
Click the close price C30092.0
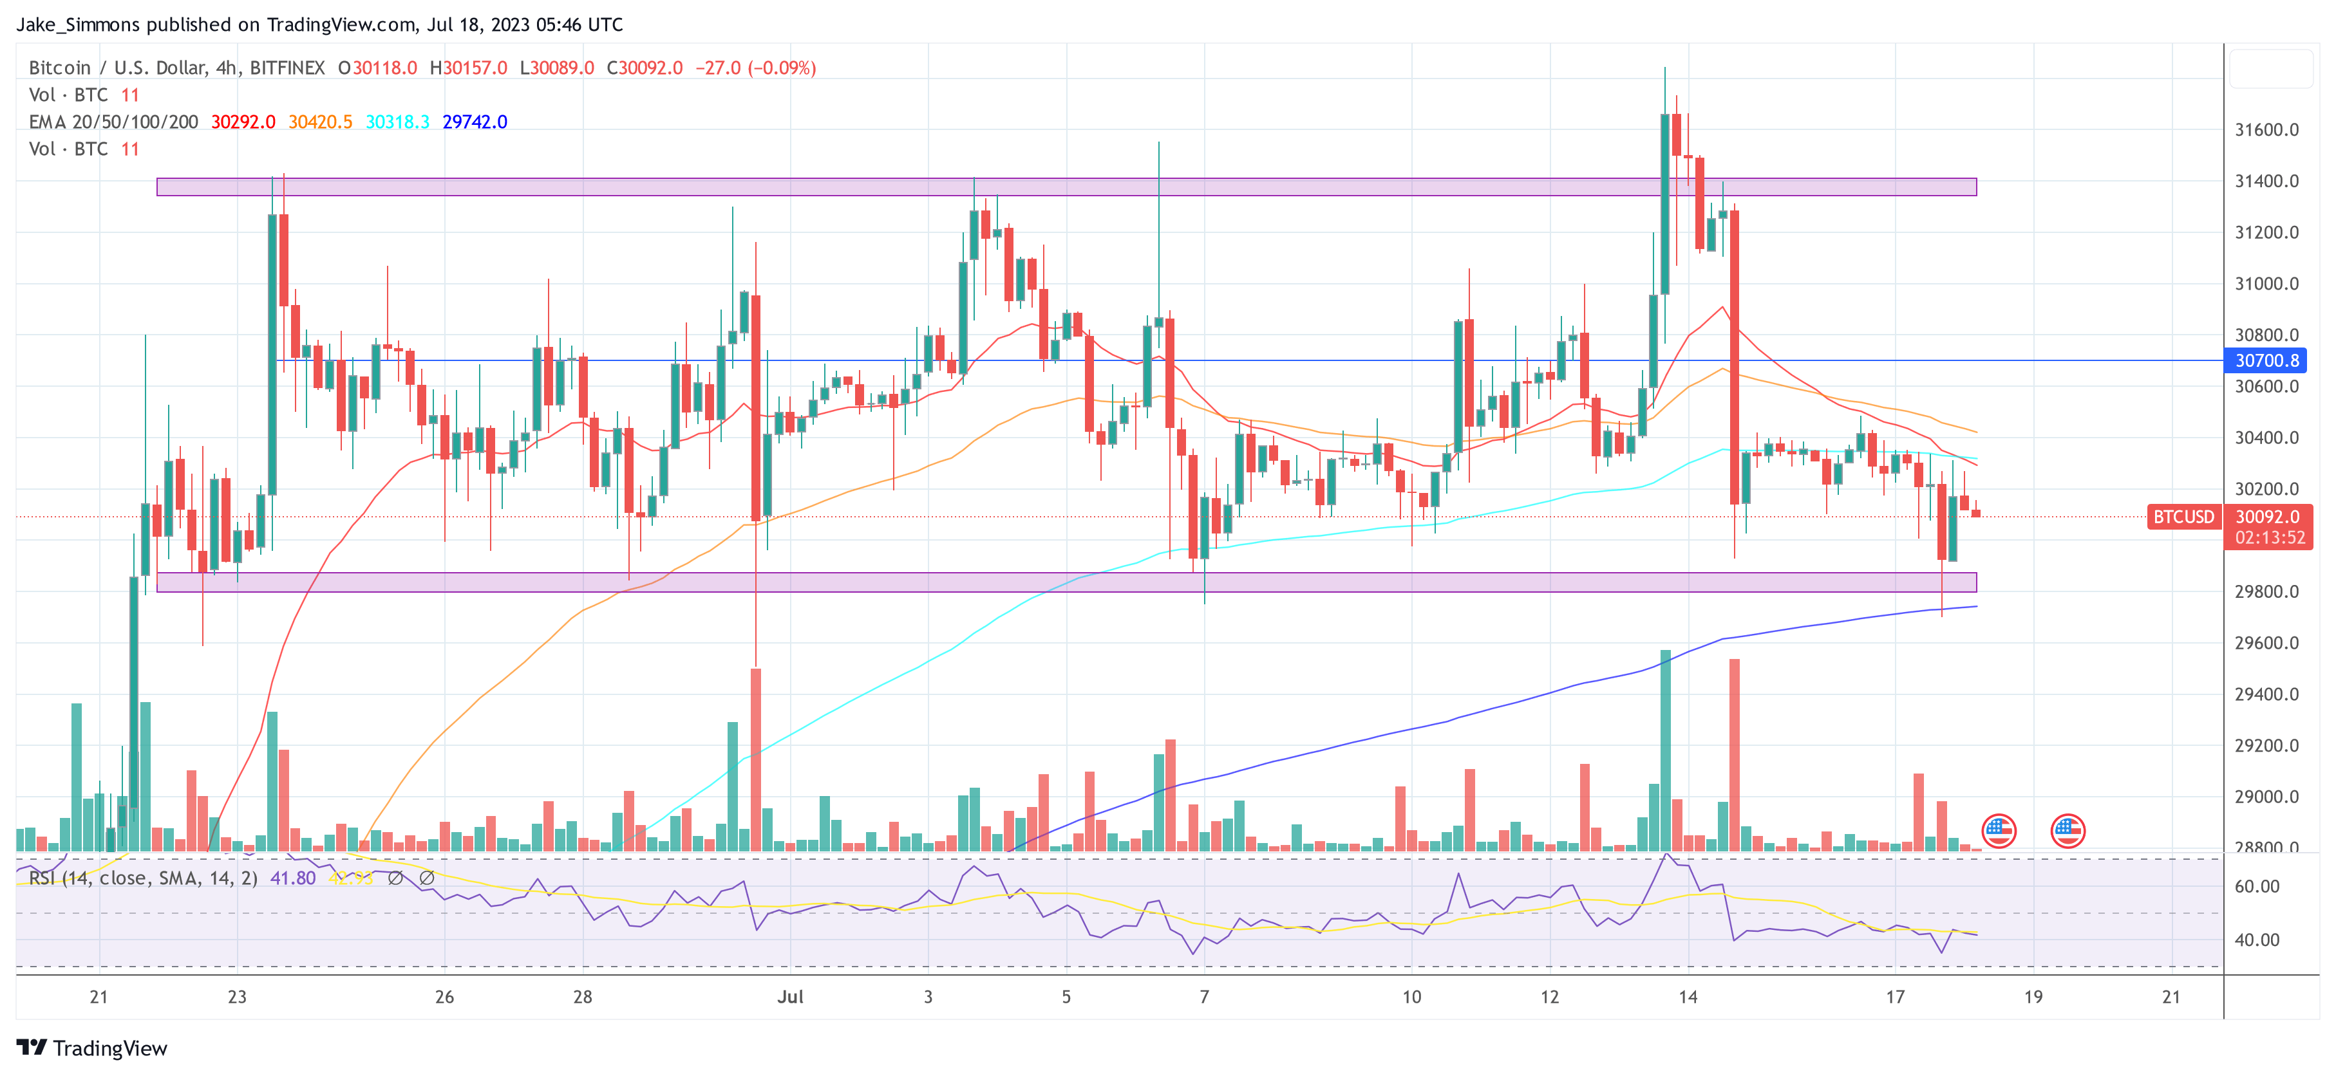[x=645, y=68]
